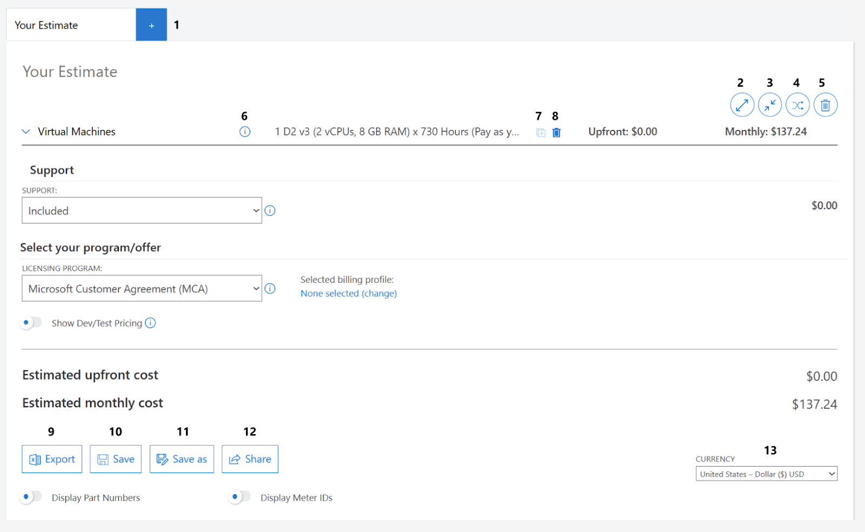Viewport: 865px width, 532px height.
Task: Open the Virtual Machines info tooltip
Action: click(244, 131)
